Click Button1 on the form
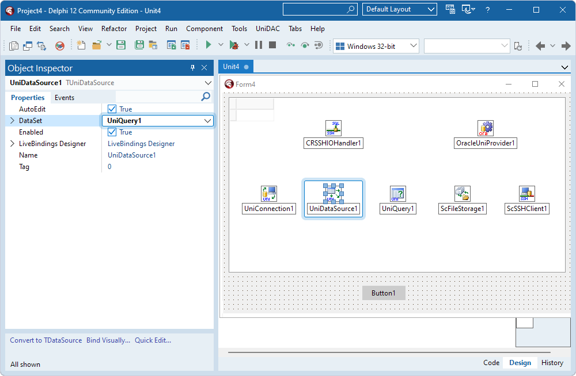 [x=383, y=293]
